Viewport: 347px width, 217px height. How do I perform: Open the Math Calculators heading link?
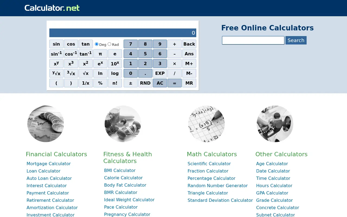212,154
